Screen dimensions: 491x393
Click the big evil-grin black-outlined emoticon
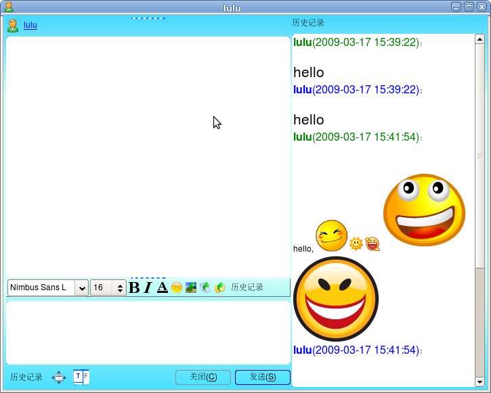336,299
